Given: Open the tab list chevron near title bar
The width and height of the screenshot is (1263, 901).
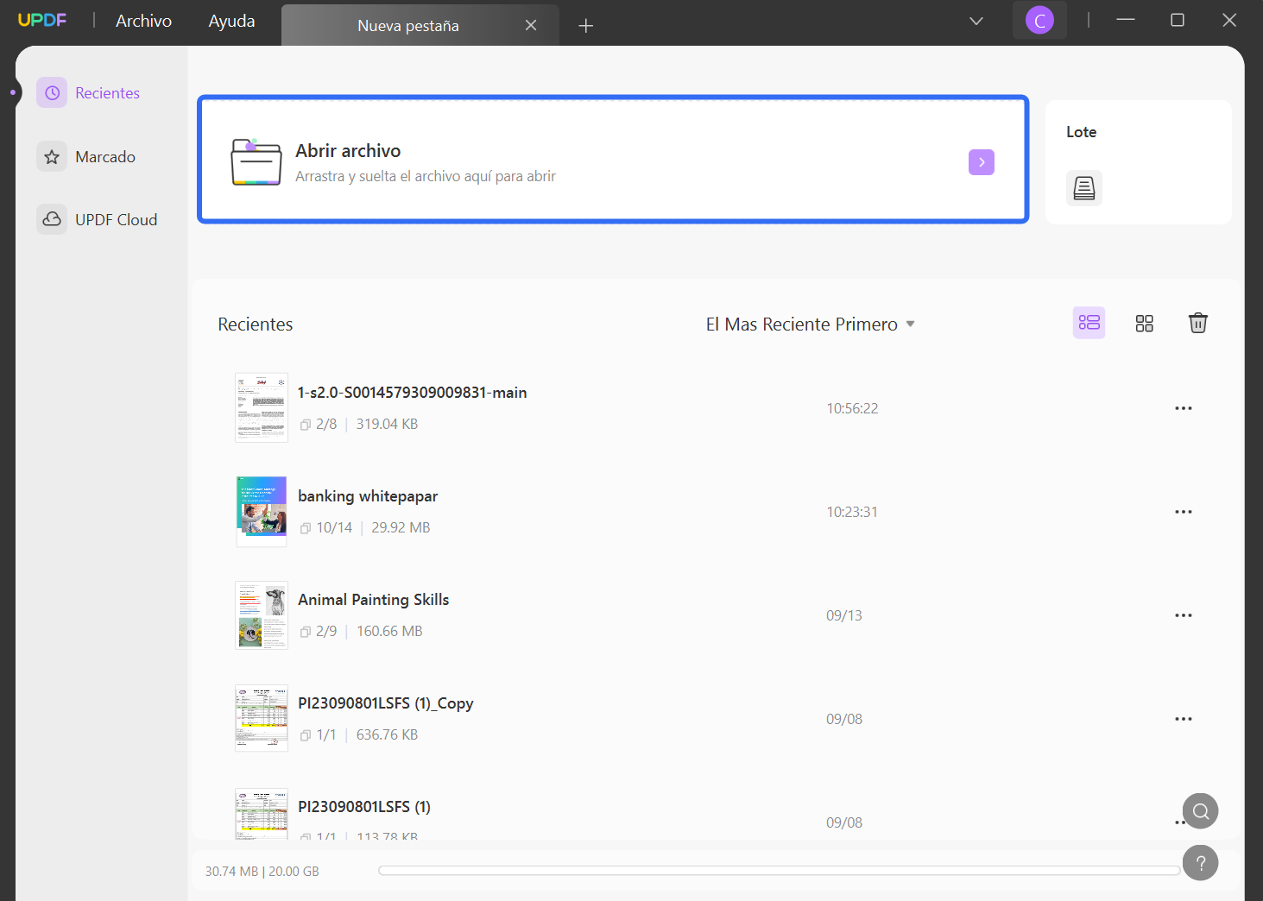Looking at the screenshot, I should tap(976, 20).
